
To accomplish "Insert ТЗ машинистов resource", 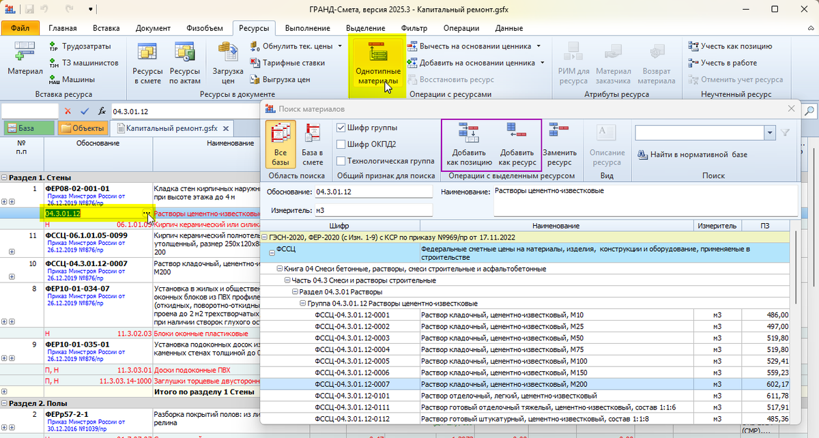I will coord(83,63).
